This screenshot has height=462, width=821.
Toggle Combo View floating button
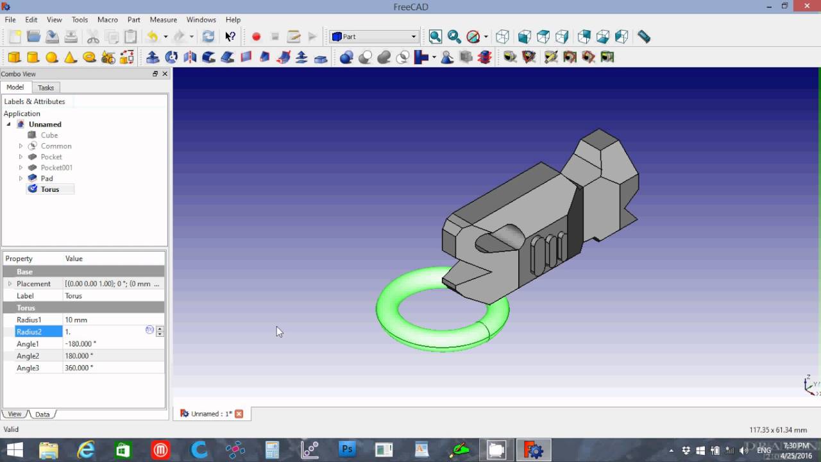(x=155, y=74)
